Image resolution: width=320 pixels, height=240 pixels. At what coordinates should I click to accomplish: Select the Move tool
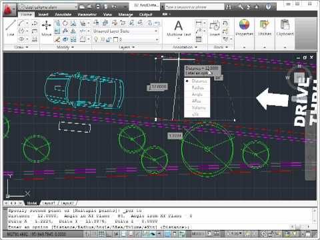(x=47, y=28)
